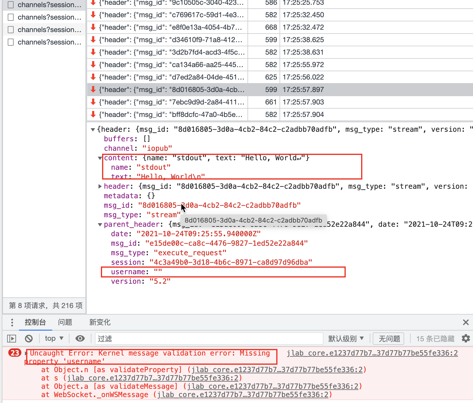Open jlab_core link on _onWSMessage stack line
This screenshot has height=403, width=473.
(x=243, y=395)
